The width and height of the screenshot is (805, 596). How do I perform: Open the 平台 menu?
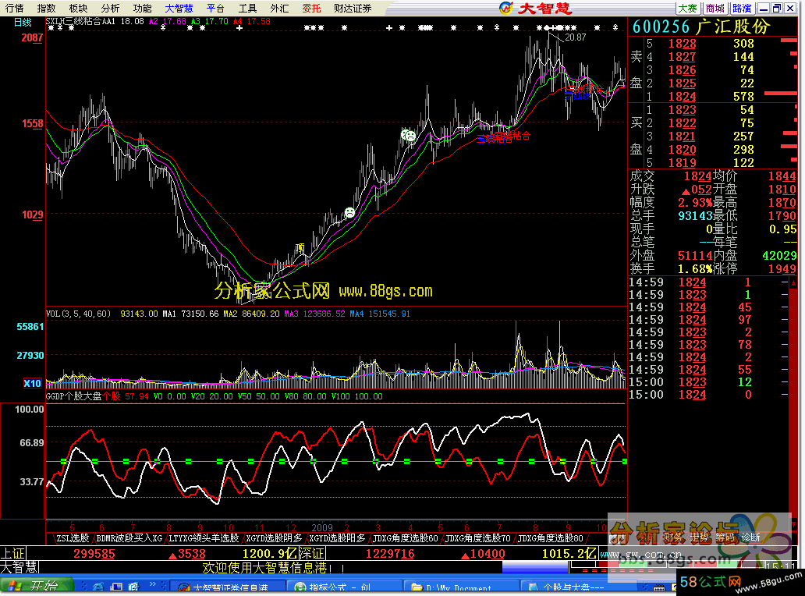pyautogui.click(x=215, y=9)
